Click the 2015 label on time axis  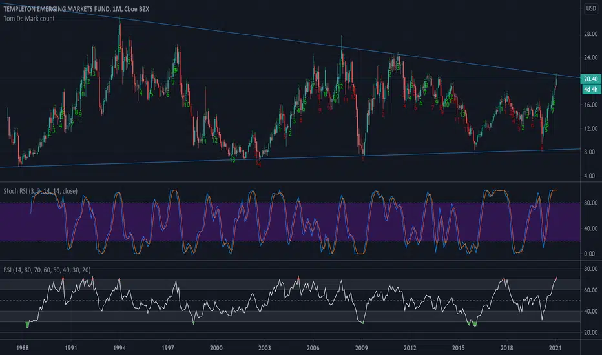[x=458, y=348]
